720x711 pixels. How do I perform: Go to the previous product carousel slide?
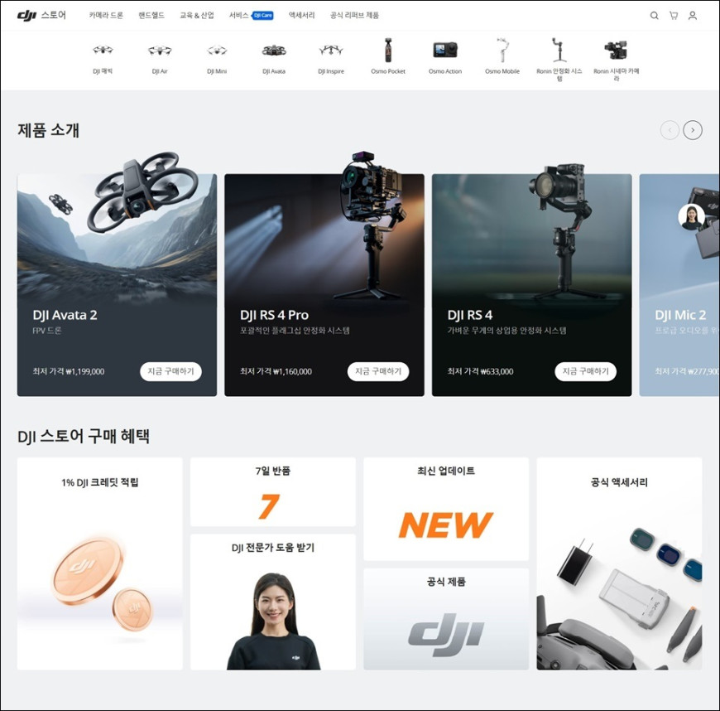pyautogui.click(x=670, y=130)
